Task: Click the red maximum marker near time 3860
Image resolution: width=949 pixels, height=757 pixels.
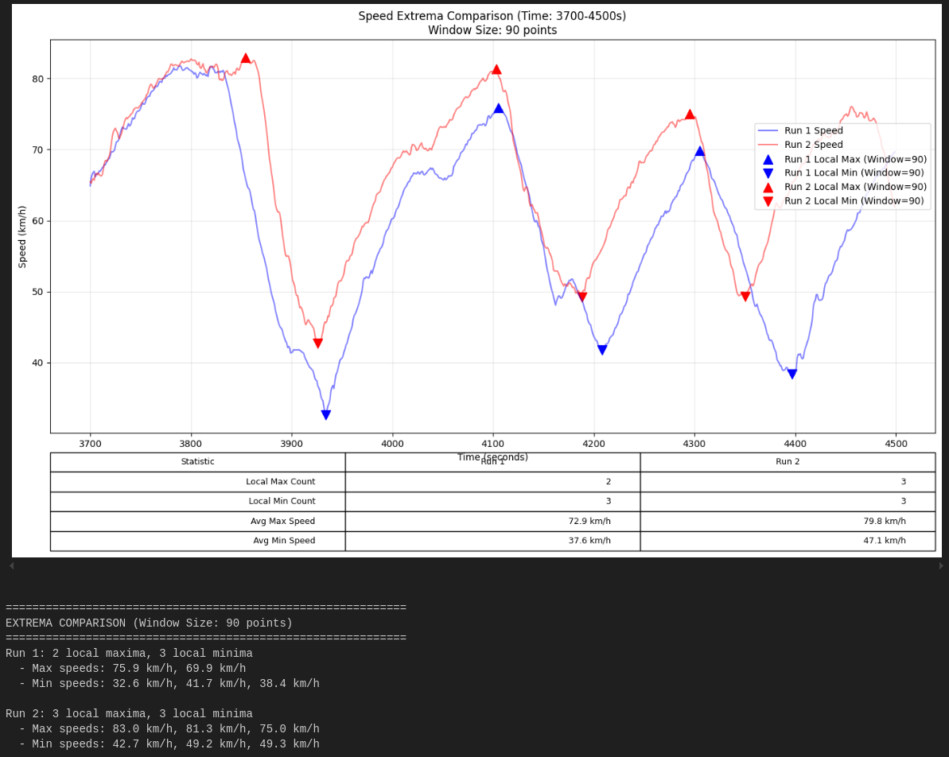Action: pos(246,56)
